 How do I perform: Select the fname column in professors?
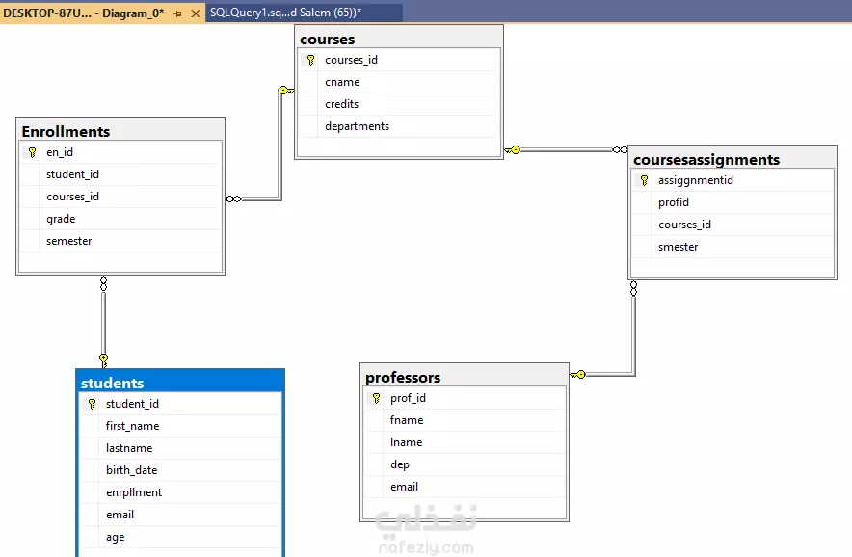pyautogui.click(x=464, y=420)
